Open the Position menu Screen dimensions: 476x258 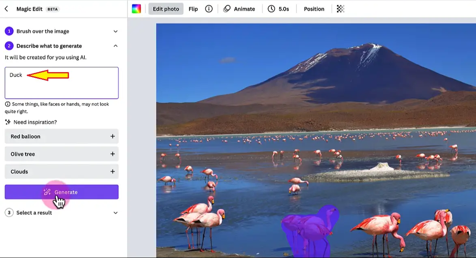pyautogui.click(x=313, y=9)
